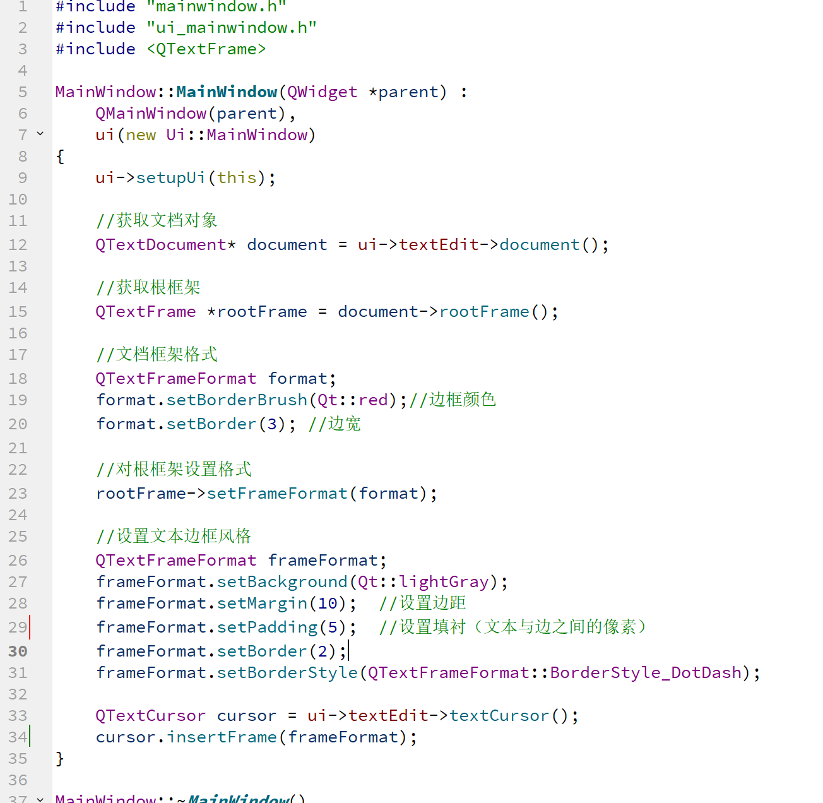823x803 pixels.
Task: Click the setFrameFormat method name
Action: [x=277, y=494]
